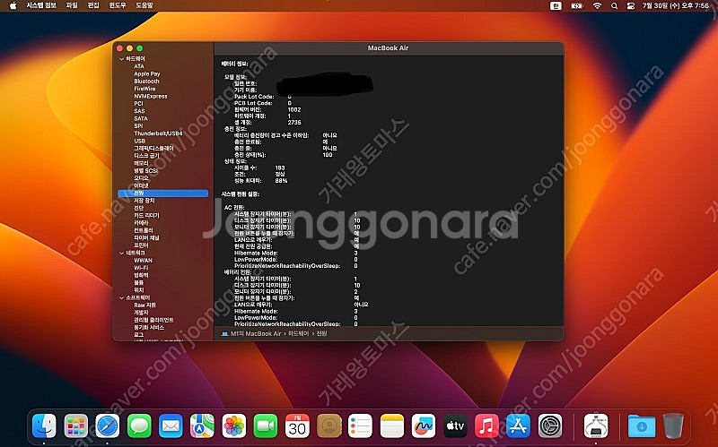
Task: Open the 편집 menu
Action: 93,5
